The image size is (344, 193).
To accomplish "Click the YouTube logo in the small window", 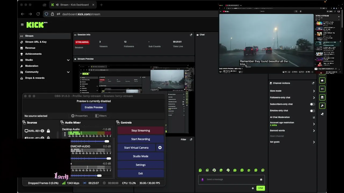I will pos(226,11).
